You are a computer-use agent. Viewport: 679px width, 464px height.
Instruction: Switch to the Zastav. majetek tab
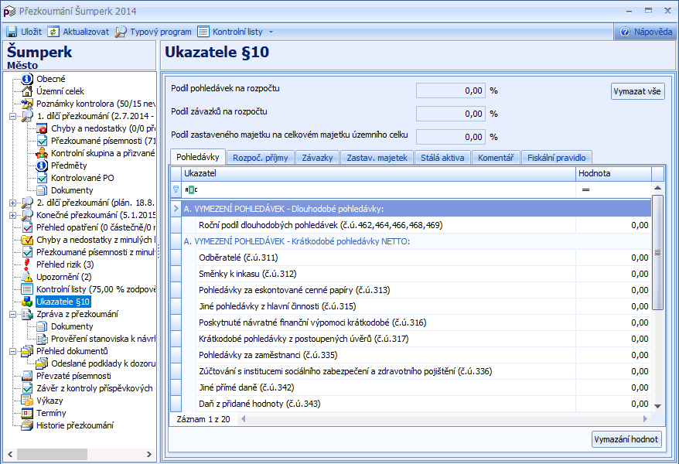pyautogui.click(x=377, y=158)
